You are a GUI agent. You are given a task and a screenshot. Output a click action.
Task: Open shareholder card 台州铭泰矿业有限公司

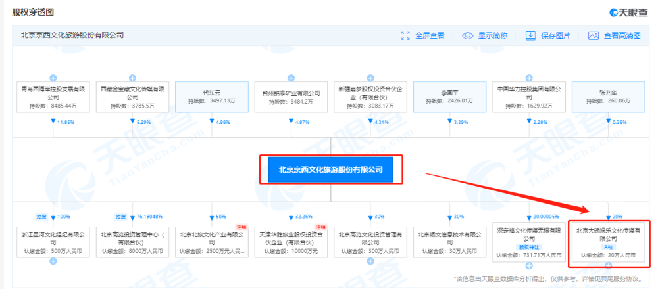click(x=291, y=97)
